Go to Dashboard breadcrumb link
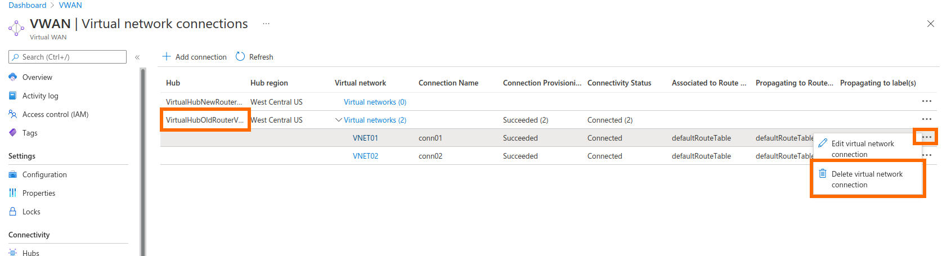Viewport: 951px width, 256px height. click(x=27, y=5)
